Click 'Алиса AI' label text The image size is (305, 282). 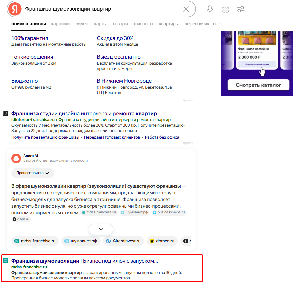[x=31, y=156]
